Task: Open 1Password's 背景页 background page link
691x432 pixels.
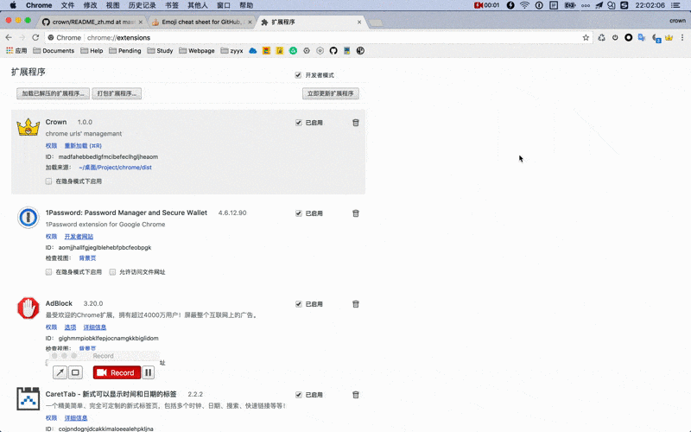Action: [87, 257]
